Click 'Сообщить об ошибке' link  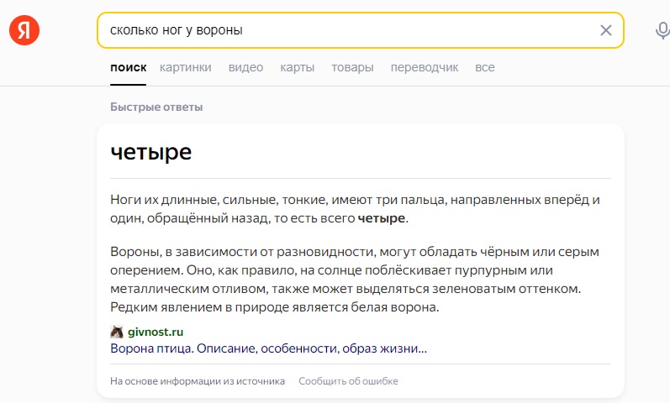pos(348,381)
